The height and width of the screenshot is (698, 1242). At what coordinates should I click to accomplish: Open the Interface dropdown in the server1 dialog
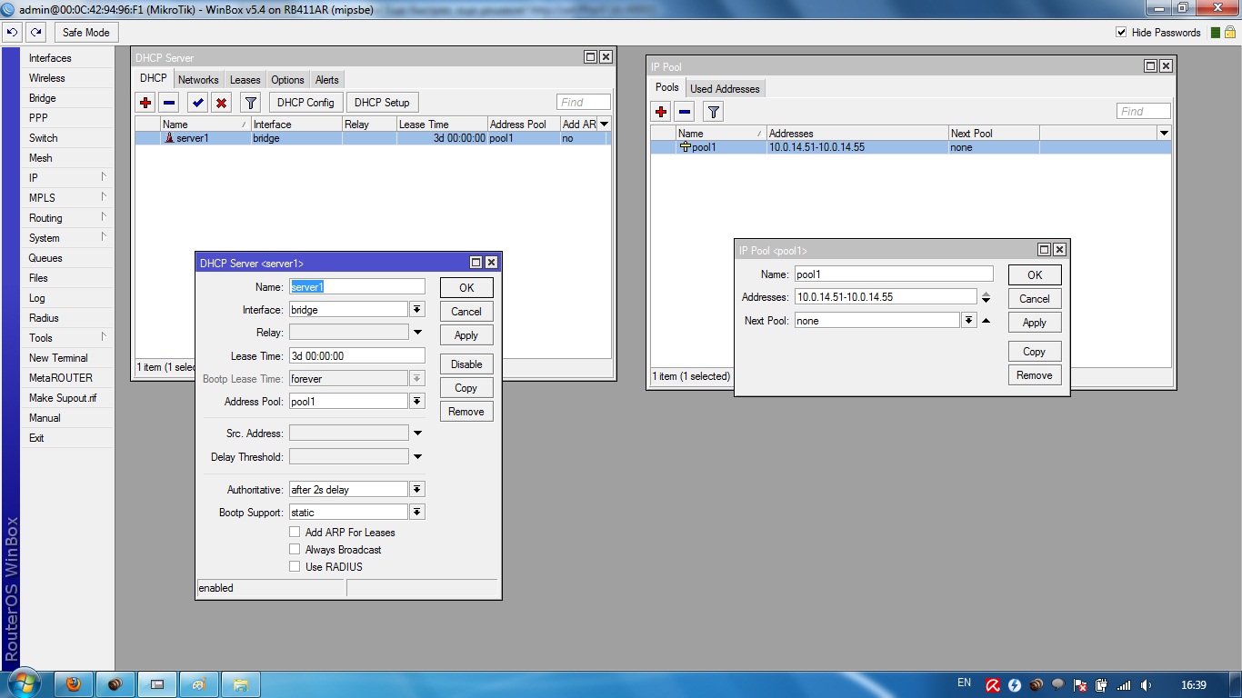[417, 310]
